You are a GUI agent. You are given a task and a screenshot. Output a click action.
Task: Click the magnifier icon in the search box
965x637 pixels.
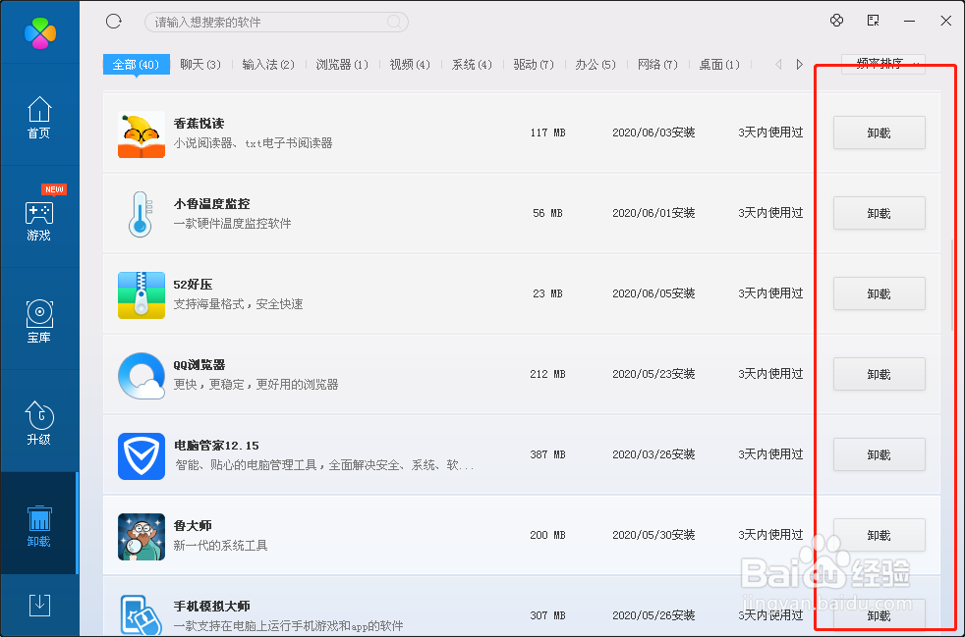394,23
